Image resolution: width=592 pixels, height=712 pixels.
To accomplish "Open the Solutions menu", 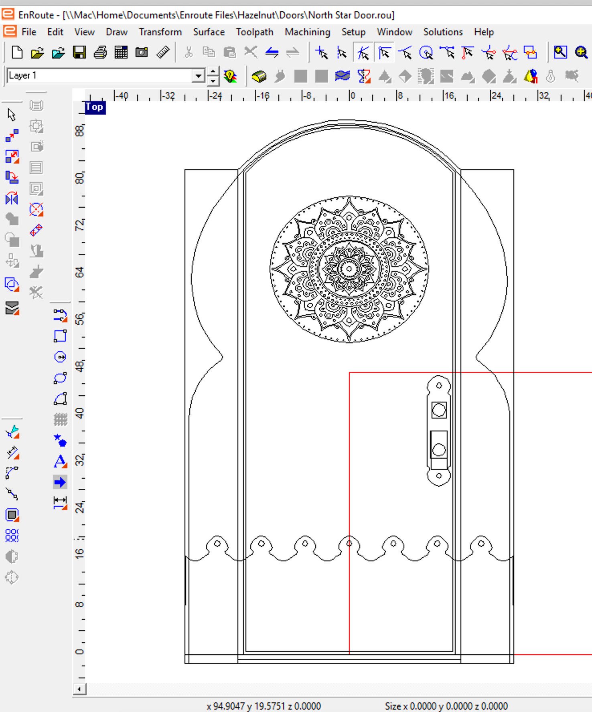I will click(x=443, y=32).
